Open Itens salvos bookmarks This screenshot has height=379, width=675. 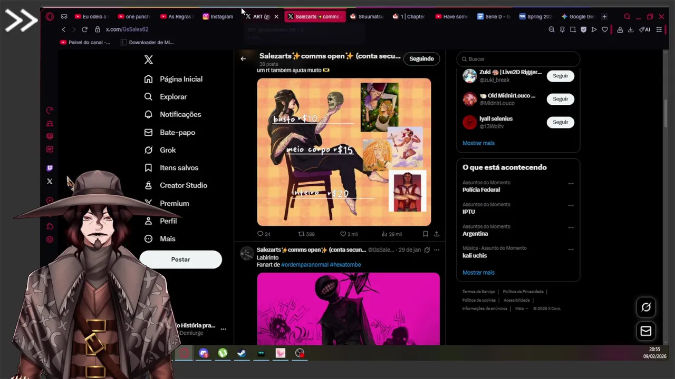pos(171,167)
